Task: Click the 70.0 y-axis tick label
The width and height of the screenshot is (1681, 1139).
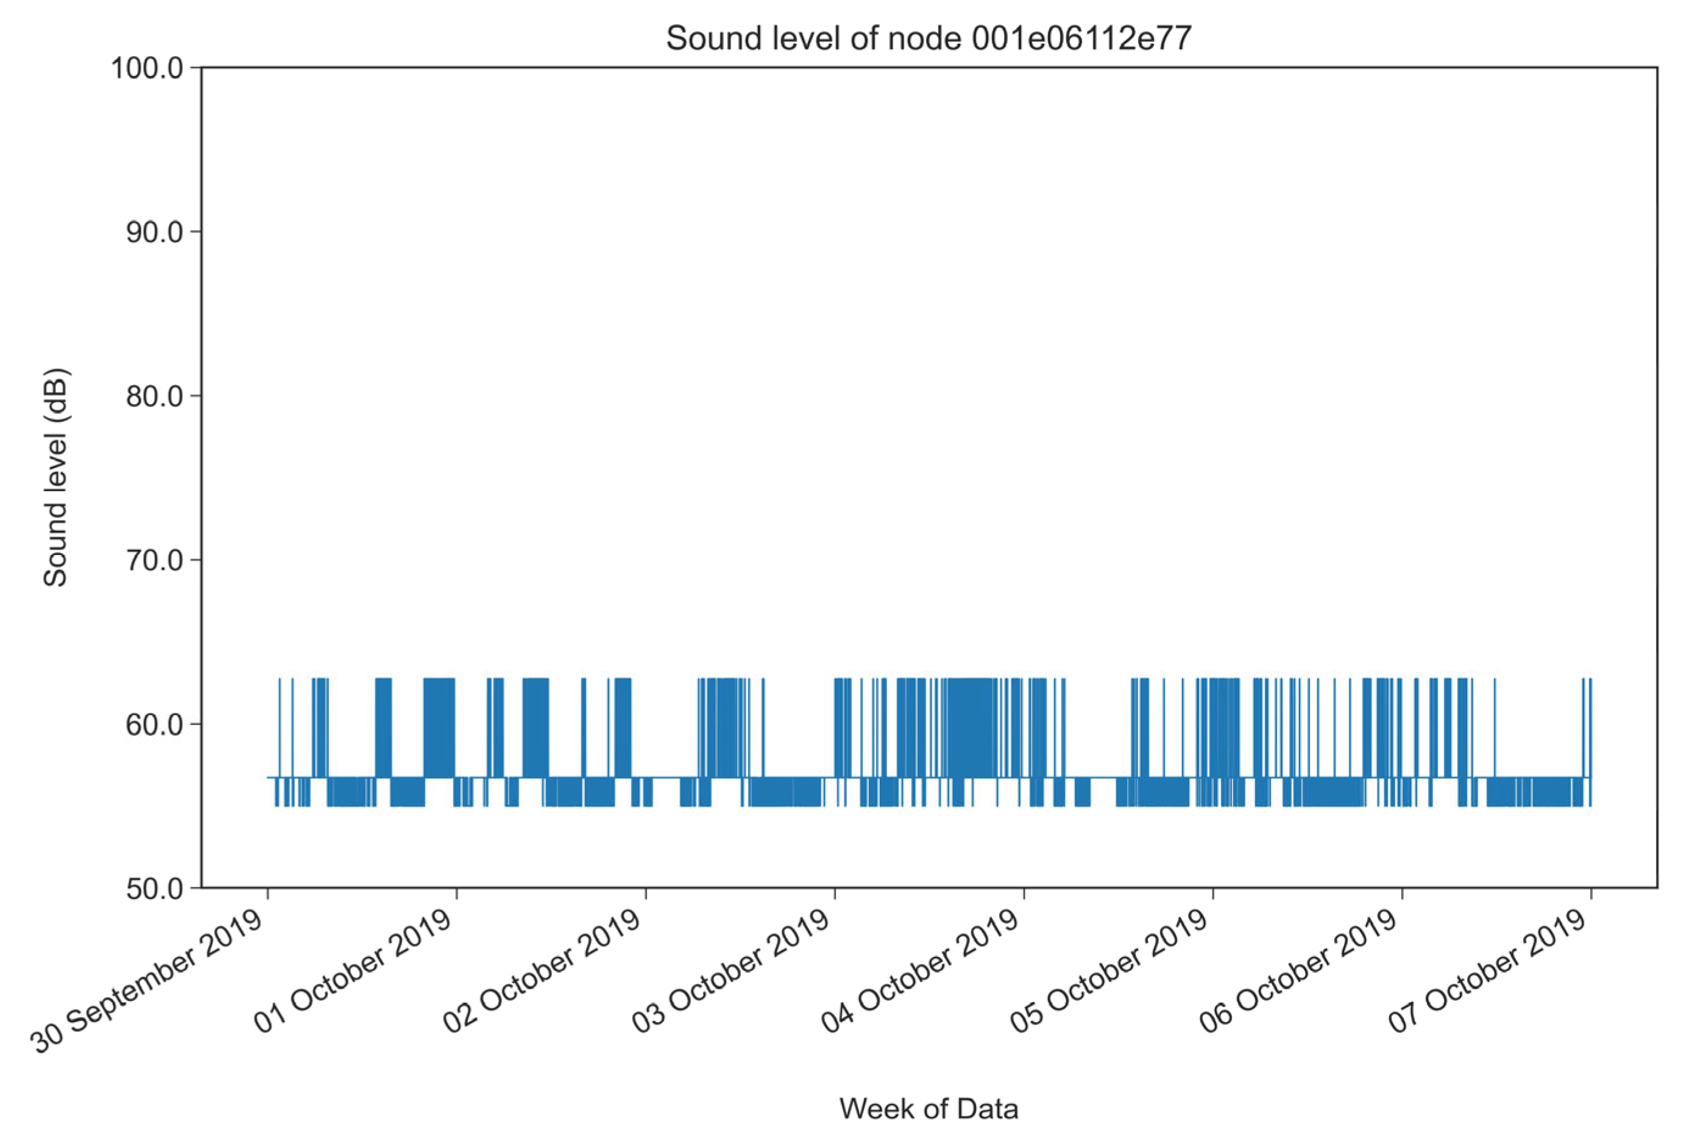Action: coord(154,560)
